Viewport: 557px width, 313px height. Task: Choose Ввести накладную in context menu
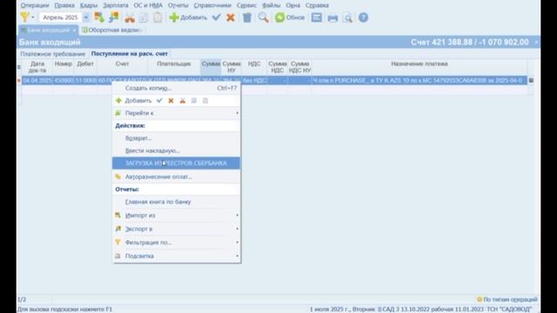[176, 150]
